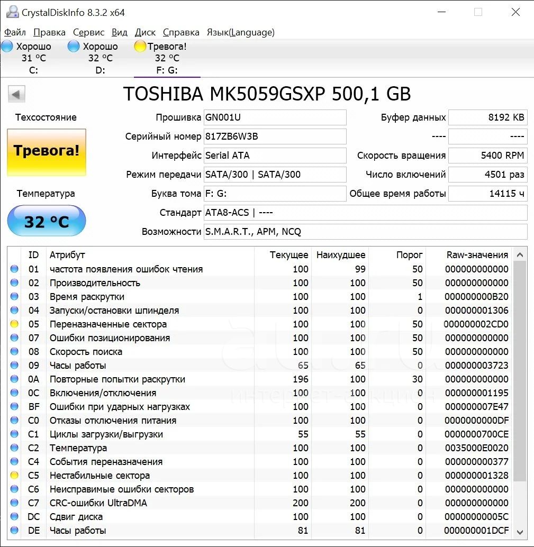Click the status dot for attribute C0
The height and width of the screenshot is (547, 534).
click(x=14, y=421)
